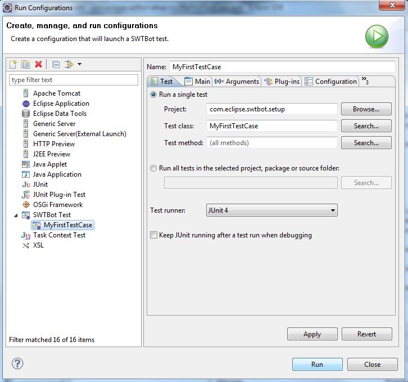Open the filter options dropdown arrow
408x382 pixels.
tap(80, 64)
